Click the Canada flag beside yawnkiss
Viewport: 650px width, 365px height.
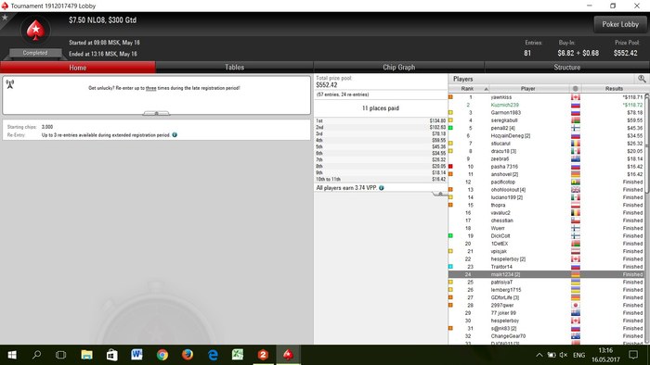pyautogui.click(x=576, y=97)
